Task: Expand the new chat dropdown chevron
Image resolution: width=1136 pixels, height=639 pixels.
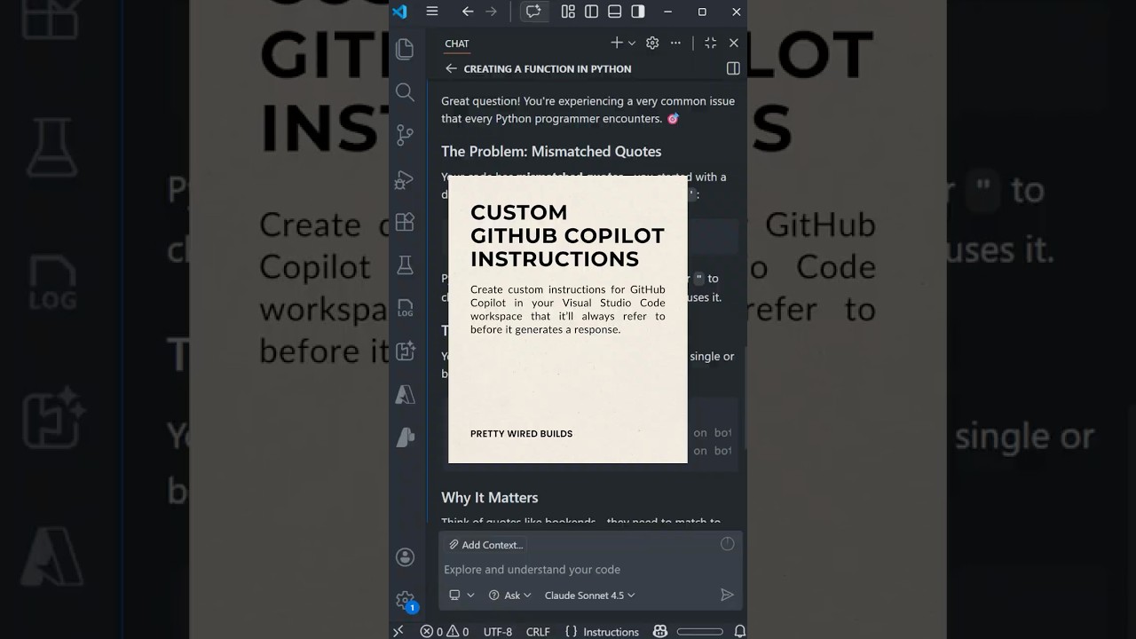Action: pyautogui.click(x=632, y=43)
